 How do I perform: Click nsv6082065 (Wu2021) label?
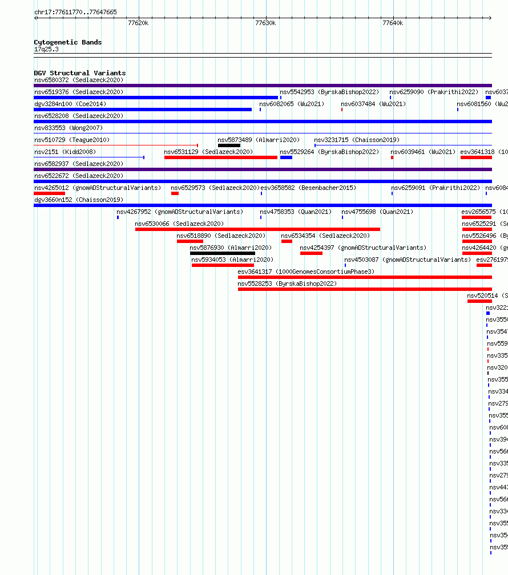pyautogui.click(x=292, y=104)
